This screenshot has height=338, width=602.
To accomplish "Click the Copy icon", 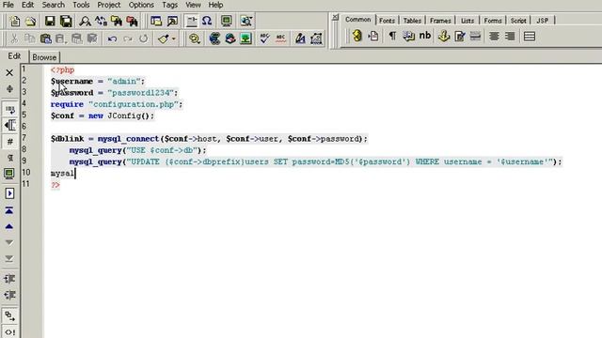I will coord(29,38).
